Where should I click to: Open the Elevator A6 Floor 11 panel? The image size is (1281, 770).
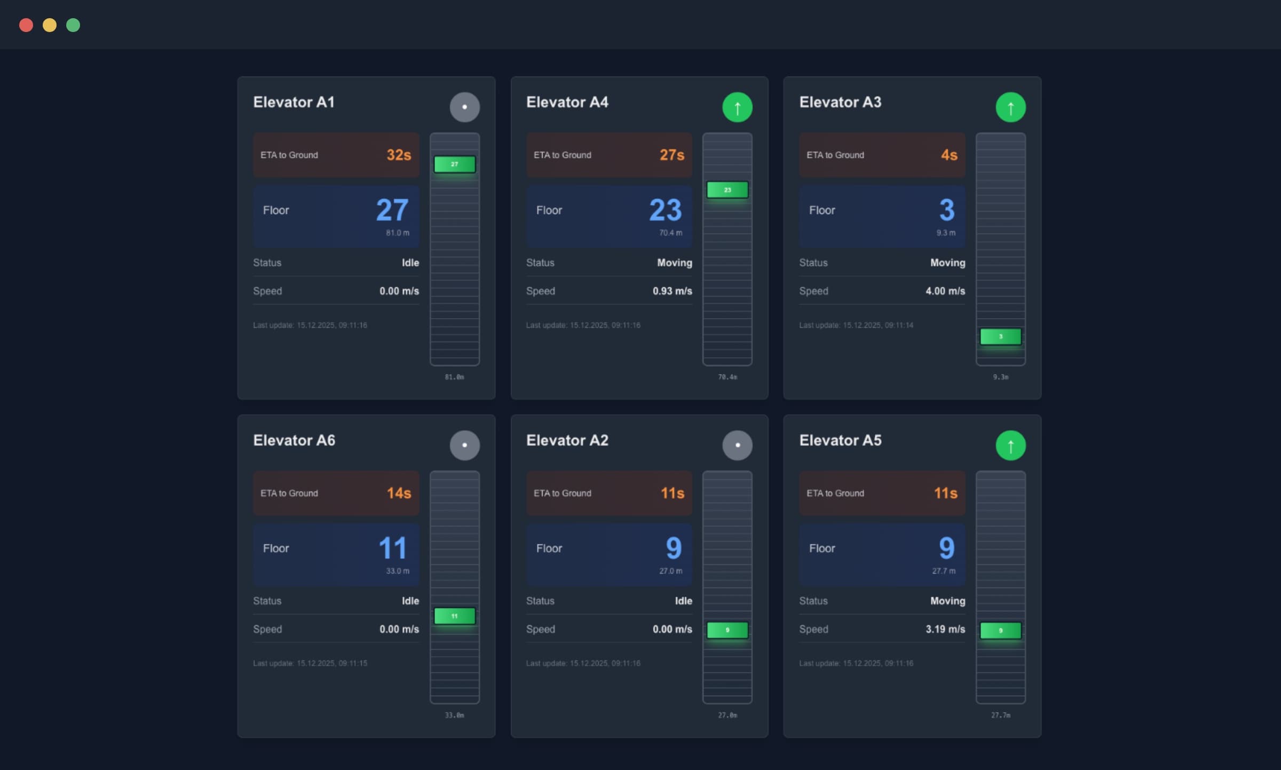pyautogui.click(x=336, y=554)
